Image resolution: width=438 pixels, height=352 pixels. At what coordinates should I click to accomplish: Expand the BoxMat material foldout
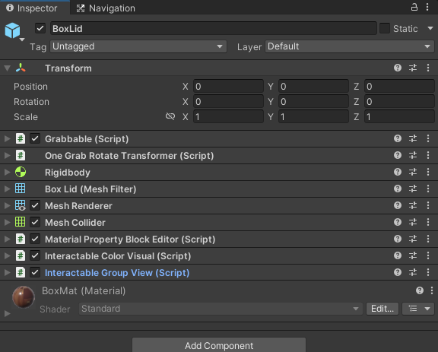coord(8,313)
